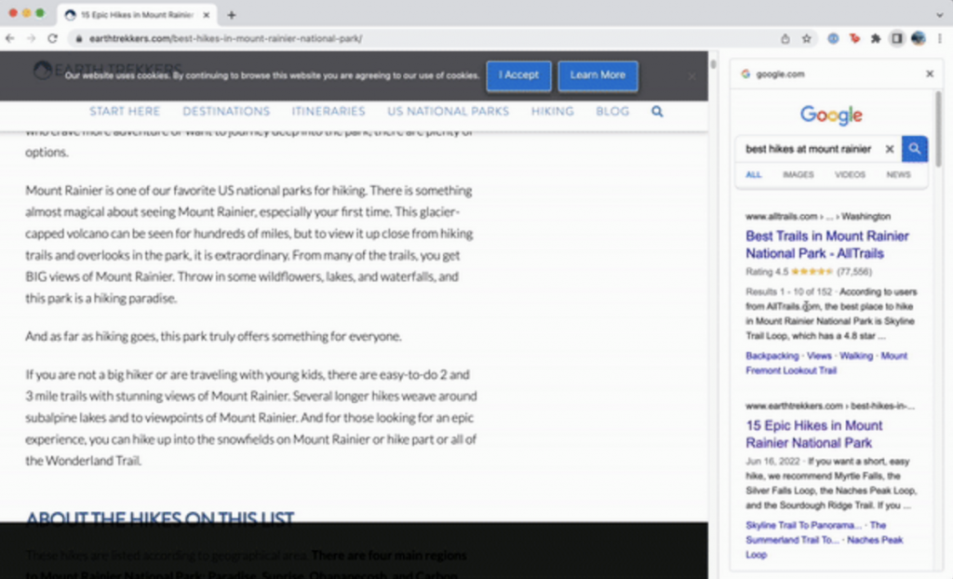Switch to the NEWS results tab
Image resolution: width=953 pixels, height=579 pixels.
[898, 175]
